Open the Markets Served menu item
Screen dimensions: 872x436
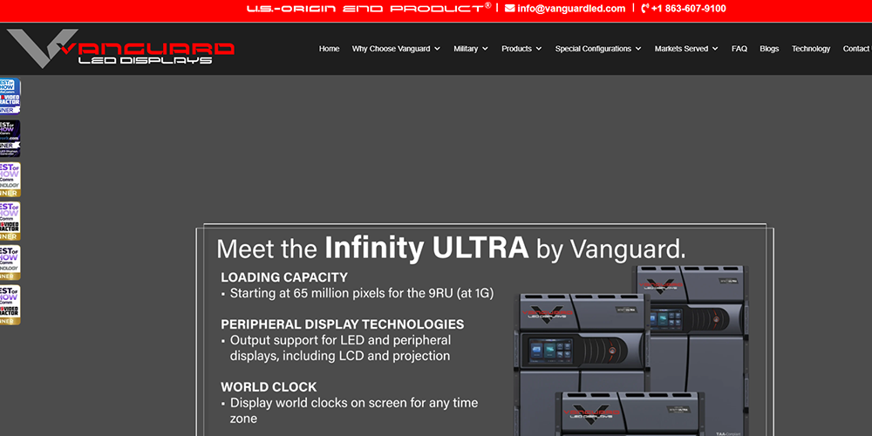(x=681, y=49)
